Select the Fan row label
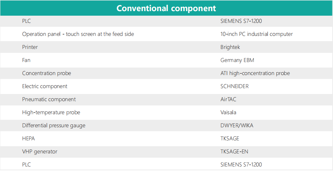333x172 pixels. click(x=26, y=60)
